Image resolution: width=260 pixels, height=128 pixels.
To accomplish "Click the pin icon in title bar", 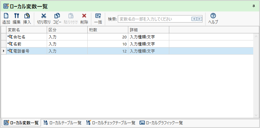I will pyautogui.click(x=254, y=6).
